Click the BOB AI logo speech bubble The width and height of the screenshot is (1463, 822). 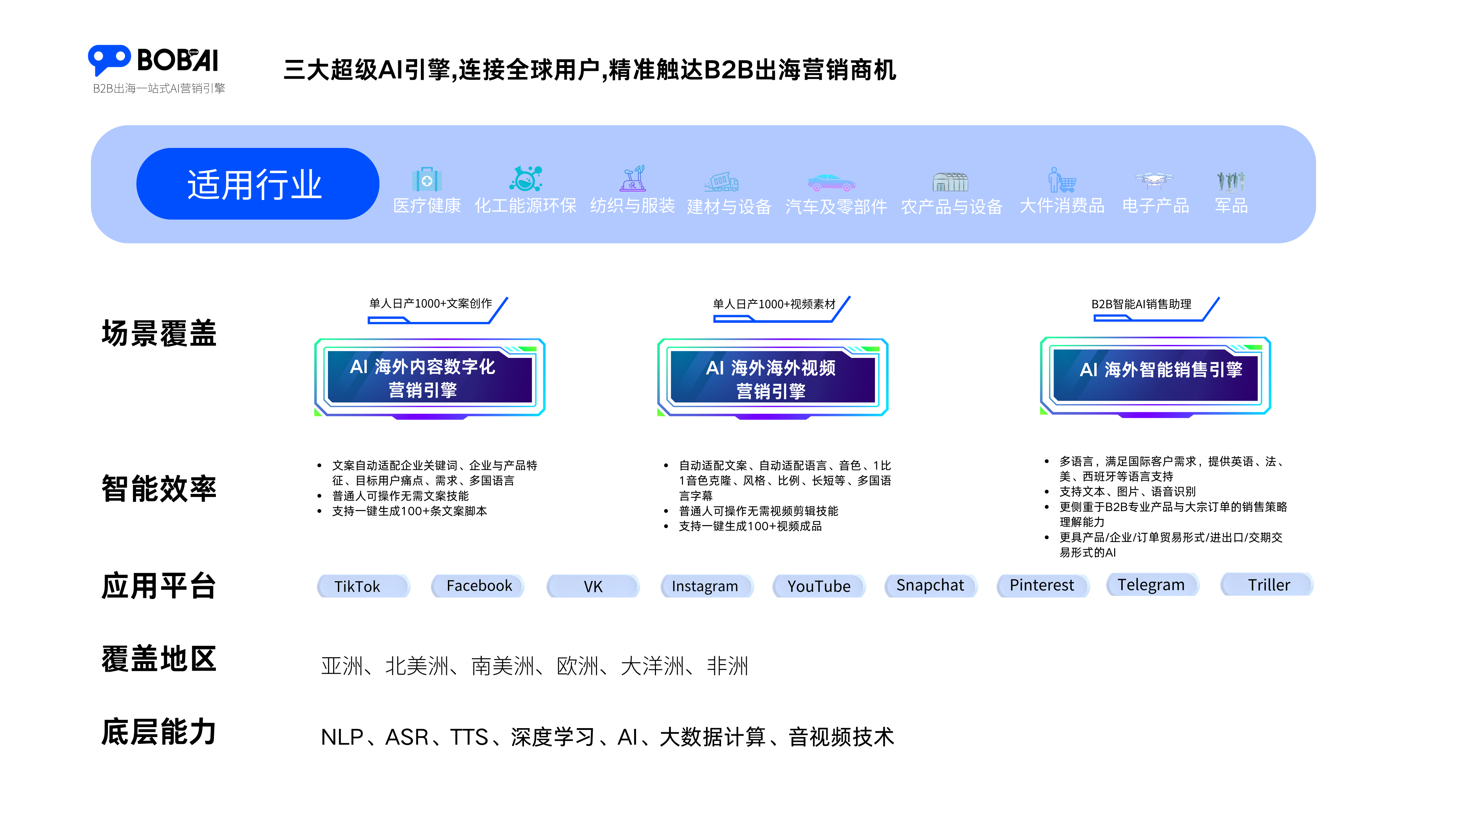click(x=109, y=60)
